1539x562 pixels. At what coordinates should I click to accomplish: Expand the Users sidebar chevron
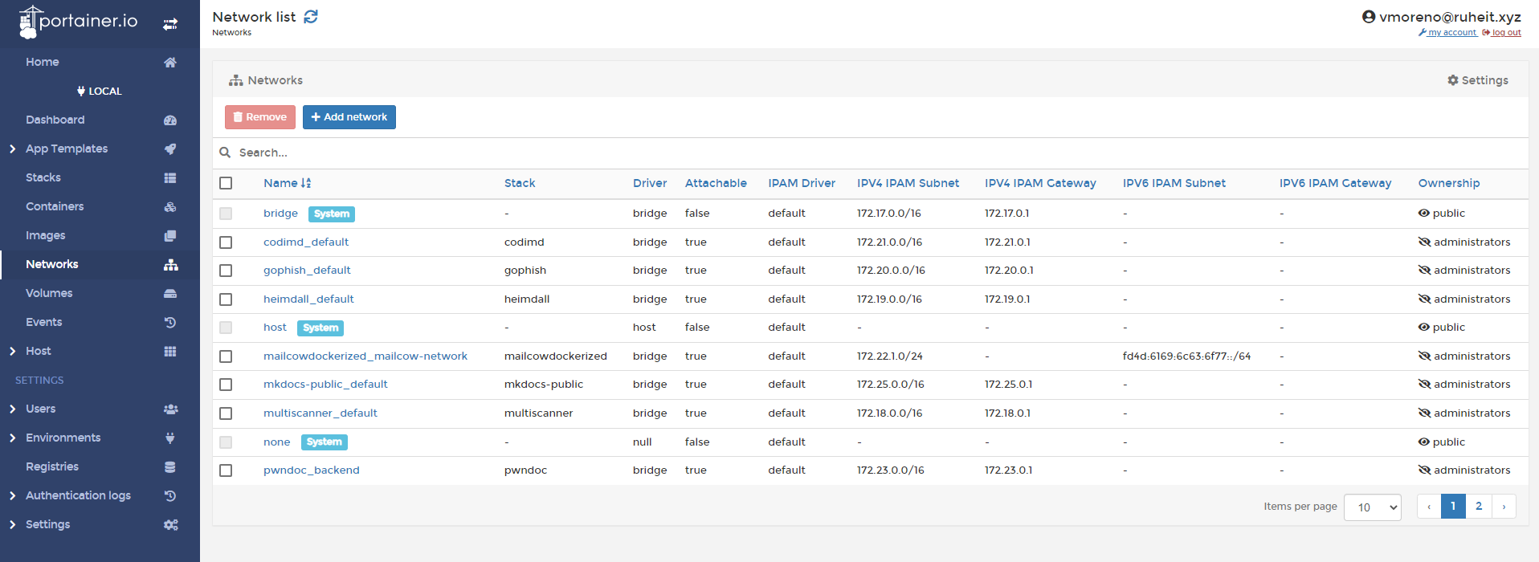coord(13,409)
